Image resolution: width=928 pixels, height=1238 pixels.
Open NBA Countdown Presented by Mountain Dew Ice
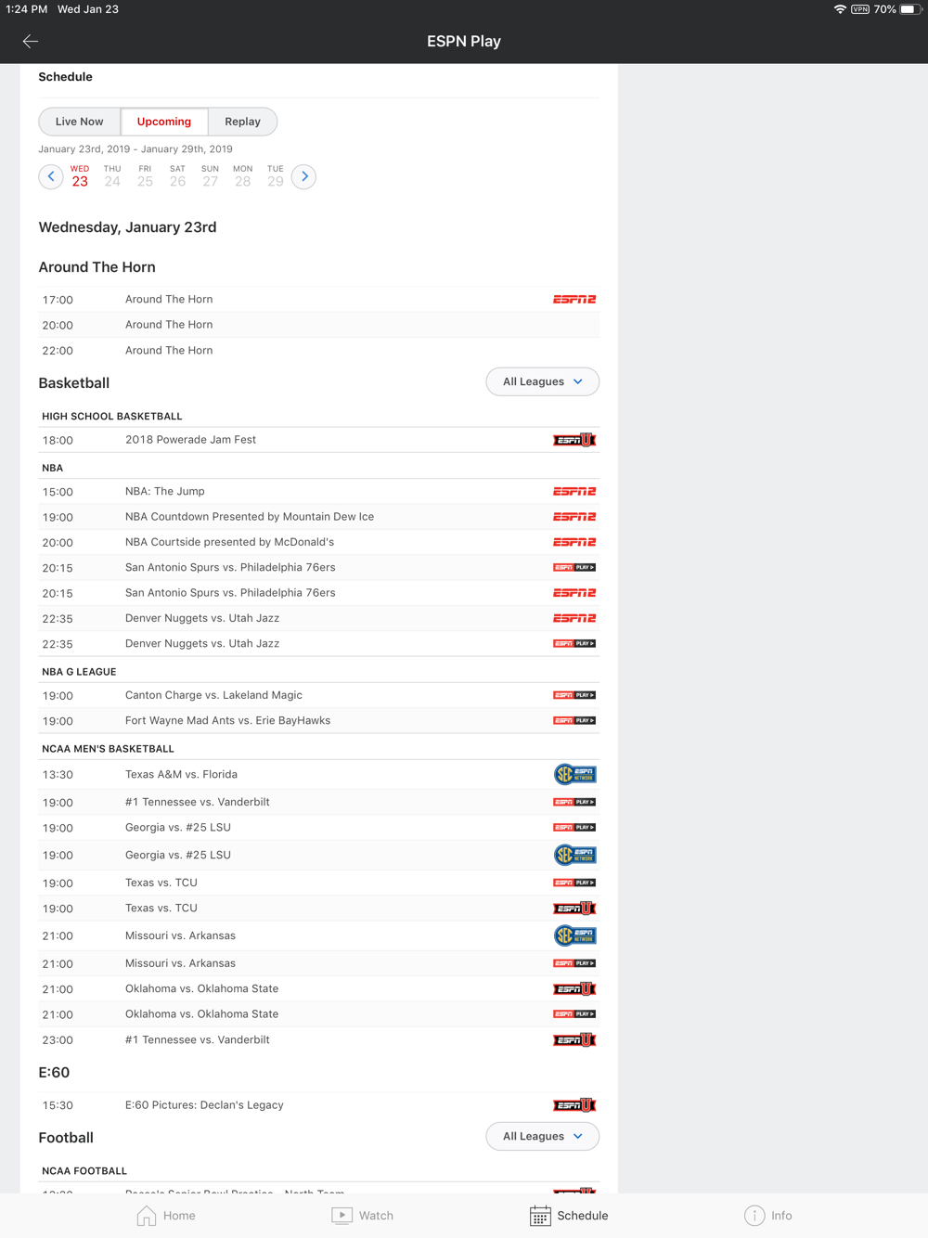(319, 517)
